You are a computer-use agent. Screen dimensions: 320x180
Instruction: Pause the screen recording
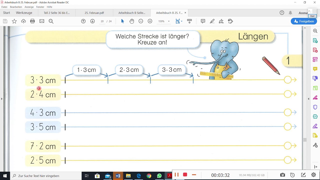176,175
